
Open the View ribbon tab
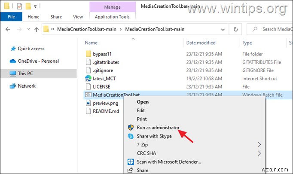coord(78,17)
